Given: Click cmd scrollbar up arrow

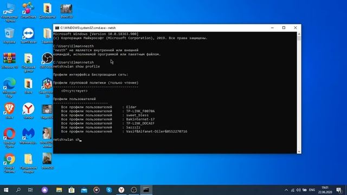Looking at the screenshot, I should pos(299,34).
